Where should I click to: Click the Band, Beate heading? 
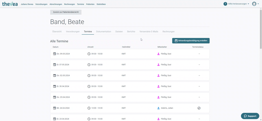pos(67,22)
